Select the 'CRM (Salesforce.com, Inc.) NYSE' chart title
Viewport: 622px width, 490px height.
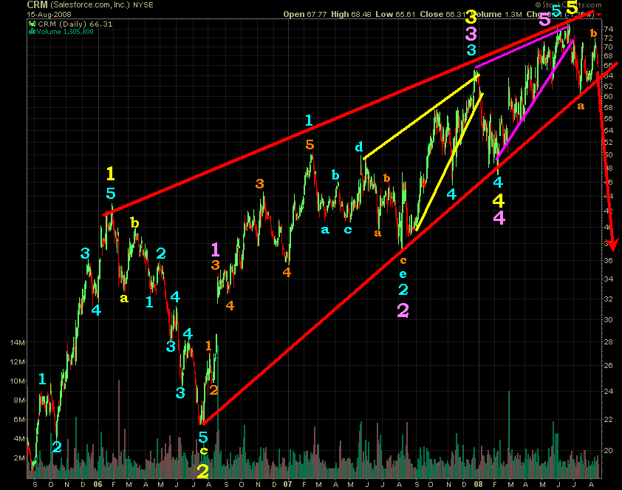[x=90, y=4]
